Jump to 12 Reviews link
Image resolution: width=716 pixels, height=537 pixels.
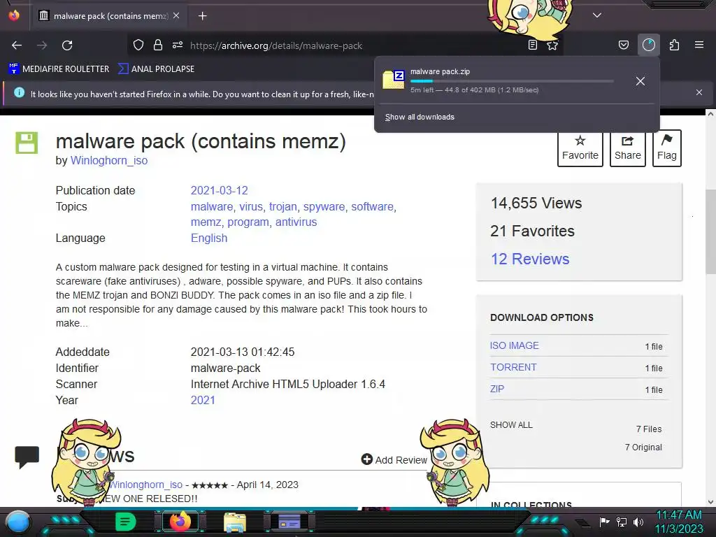pos(530,259)
